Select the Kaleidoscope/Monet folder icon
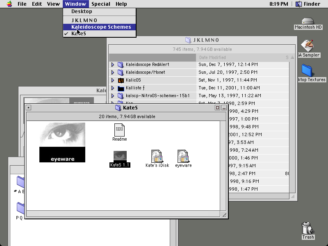Viewport: 328px width, 246px height. pyautogui.click(x=121, y=73)
